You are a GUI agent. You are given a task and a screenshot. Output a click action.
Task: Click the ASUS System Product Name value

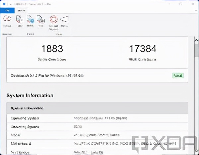point(97,135)
